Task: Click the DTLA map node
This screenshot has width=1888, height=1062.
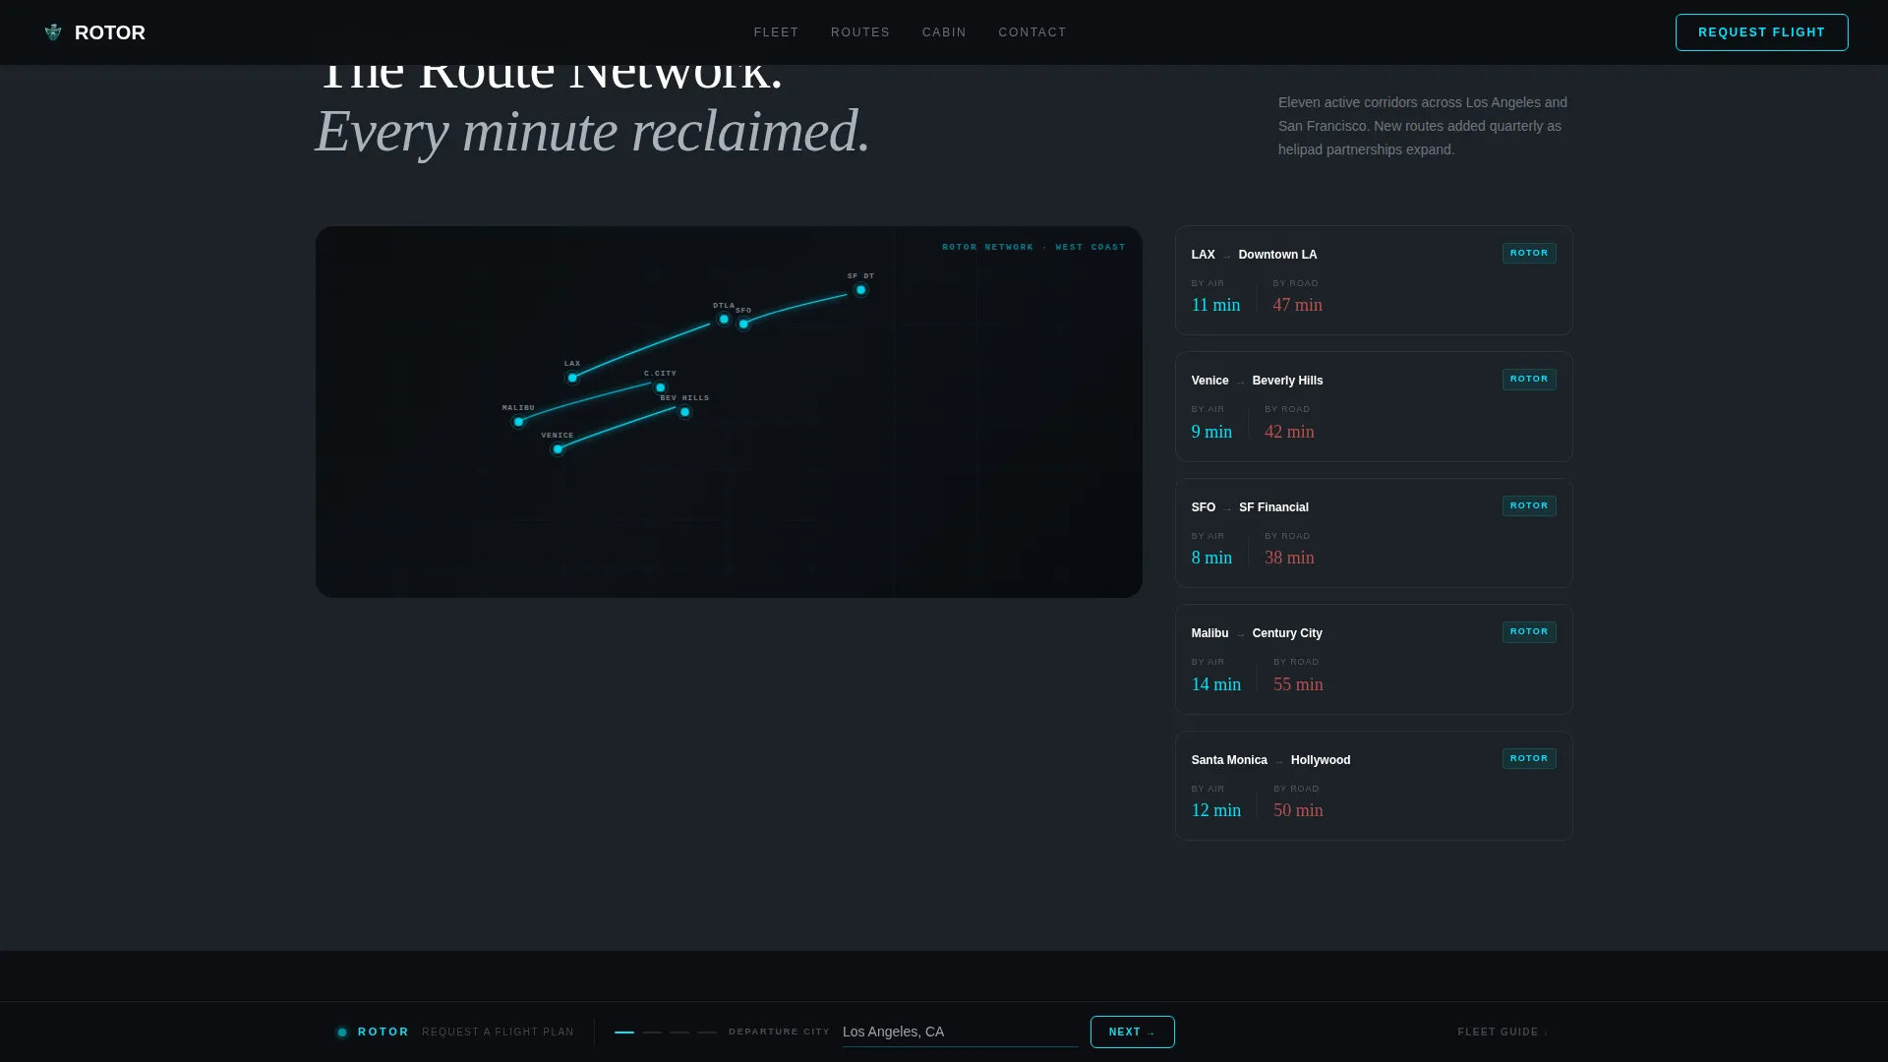Action: (x=724, y=320)
